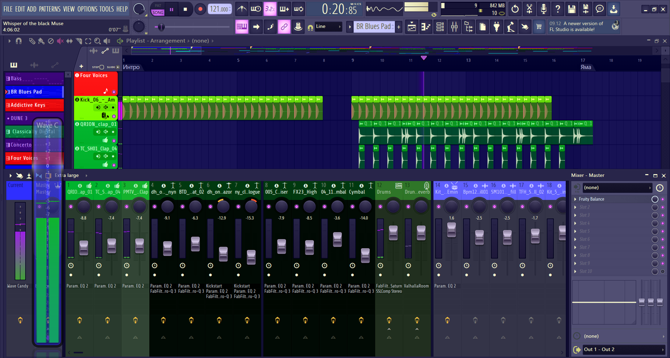This screenshot has height=358, width=670.
Task: Switch playback to PAT mode
Action: (158, 6)
